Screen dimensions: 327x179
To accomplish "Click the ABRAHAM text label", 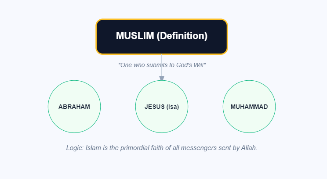I will point(74,107).
